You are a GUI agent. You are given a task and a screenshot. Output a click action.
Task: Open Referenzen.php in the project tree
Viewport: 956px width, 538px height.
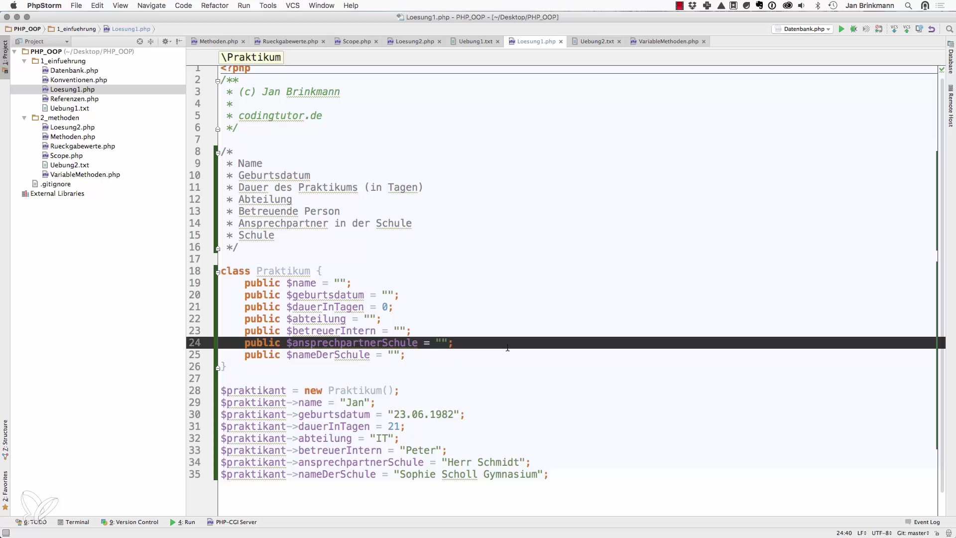tap(74, 99)
